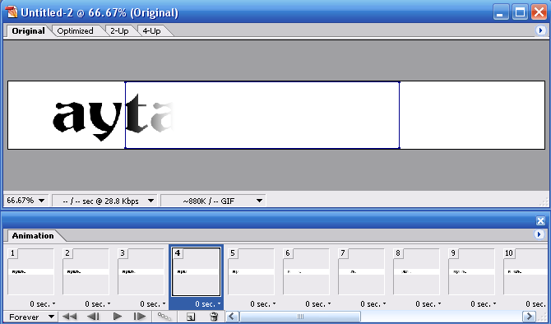This screenshot has height=324, width=551.
Task: Open the 66.67% zoom level dropdown
Action: click(26, 201)
